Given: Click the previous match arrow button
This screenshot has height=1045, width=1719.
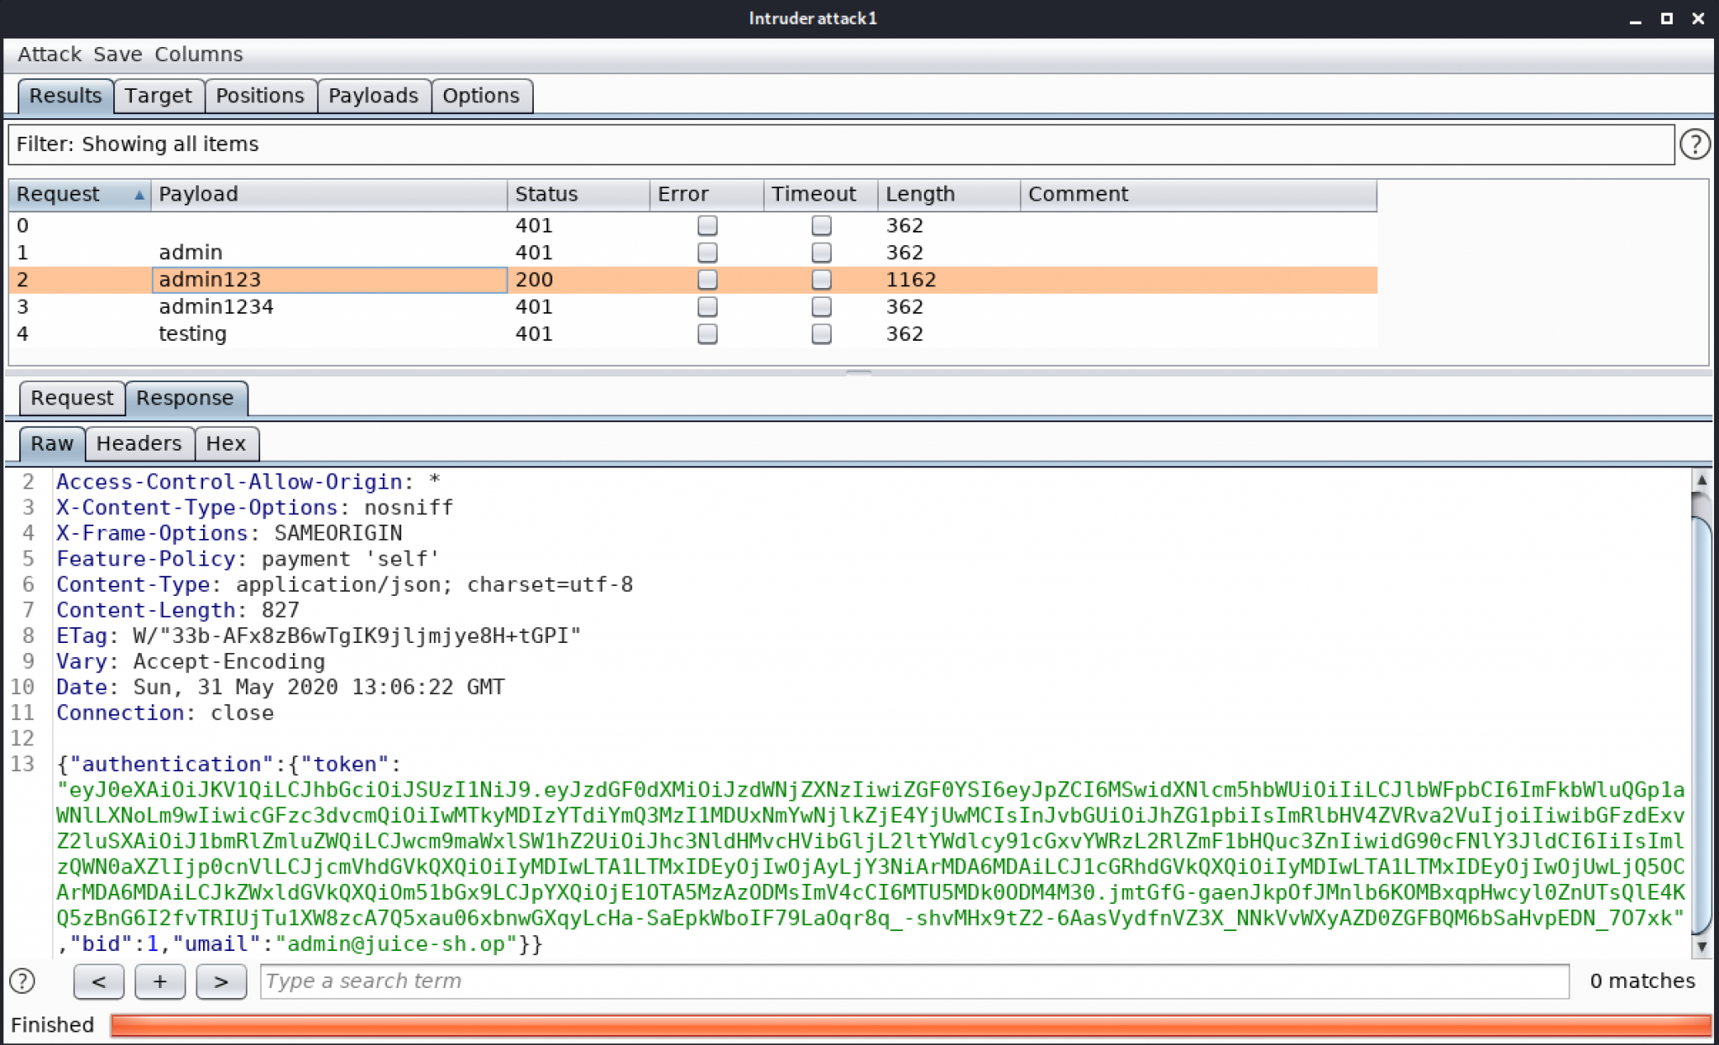Looking at the screenshot, I should tap(98, 980).
